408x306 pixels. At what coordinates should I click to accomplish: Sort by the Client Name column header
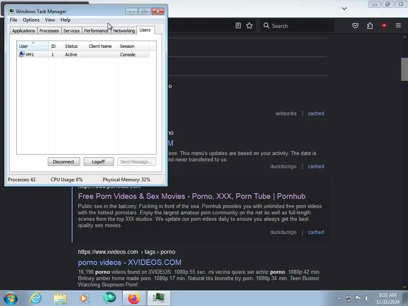[x=102, y=46]
